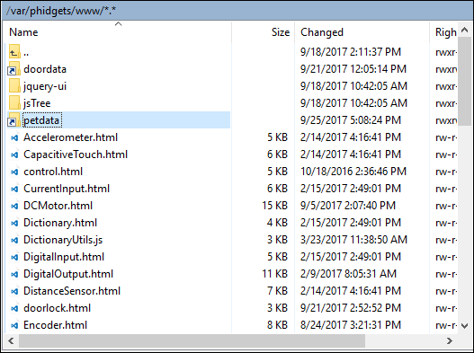
Task: Select the CurrentInput.html file name
Action: click(x=67, y=189)
